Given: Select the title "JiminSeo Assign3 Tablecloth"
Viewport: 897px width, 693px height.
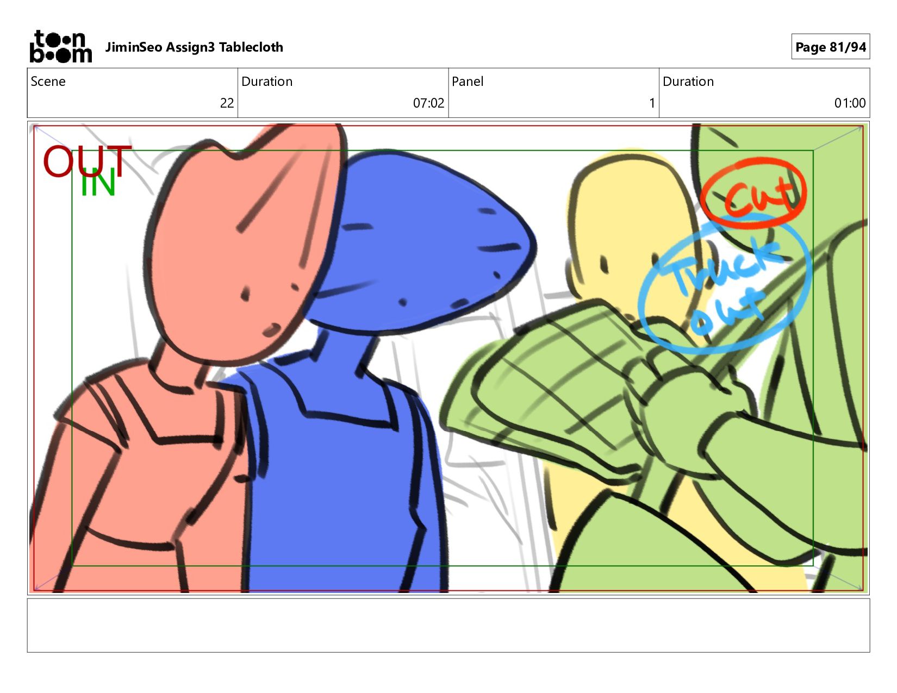Looking at the screenshot, I should click(x=194, y=47).
